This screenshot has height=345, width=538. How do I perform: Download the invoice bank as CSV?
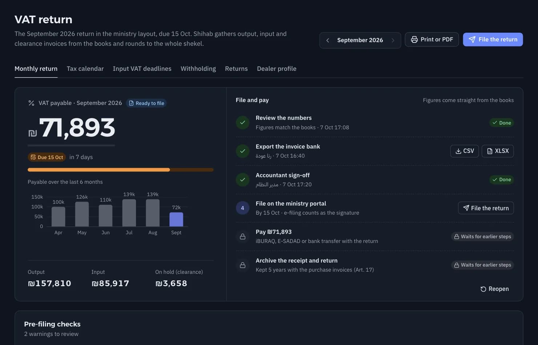465,151
